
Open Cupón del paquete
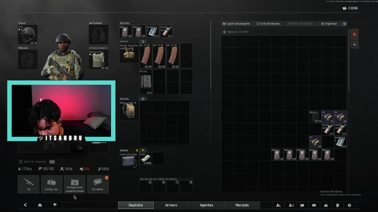236,24
